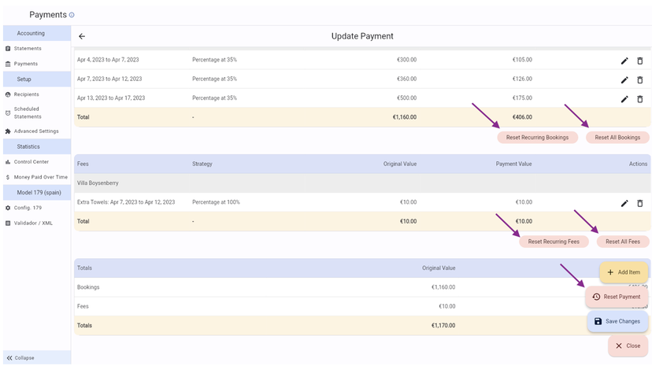Screen dimensions: 652x377
Task: Click the Reset Payment button
Action: [617, 297]
